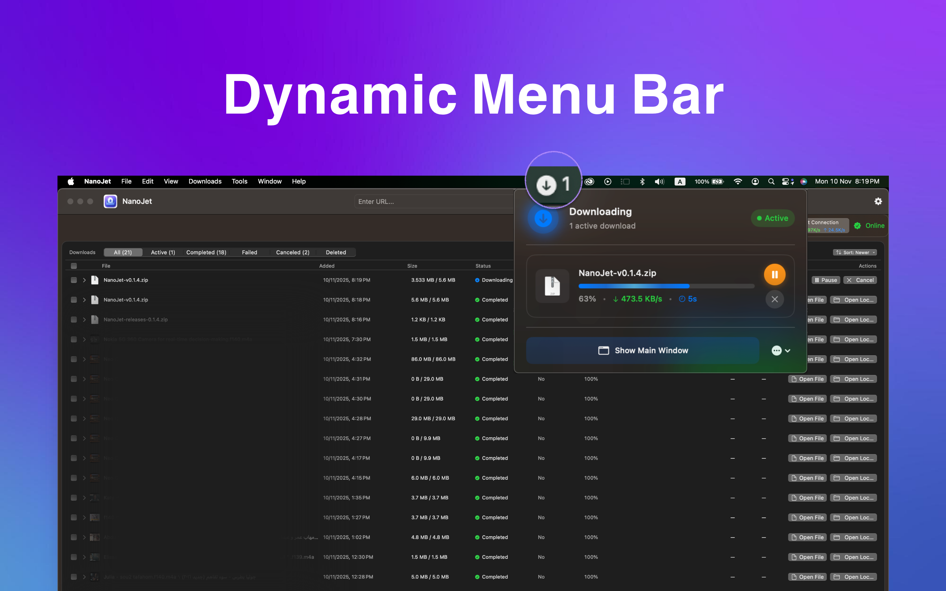Tick the checkbox for the downloading NanoJet-v0.1.4.zip row
This screenshot has width=946, height=591.
coord(74,280)
